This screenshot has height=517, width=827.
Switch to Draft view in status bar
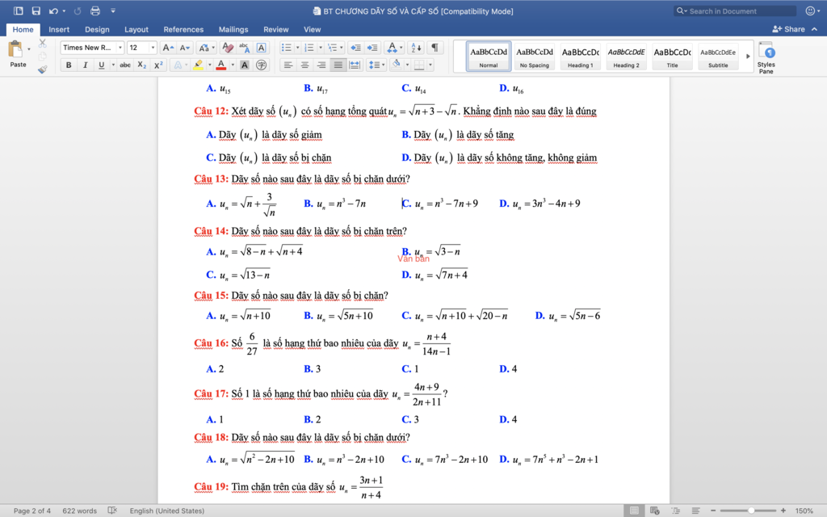[x=695, y=511]
